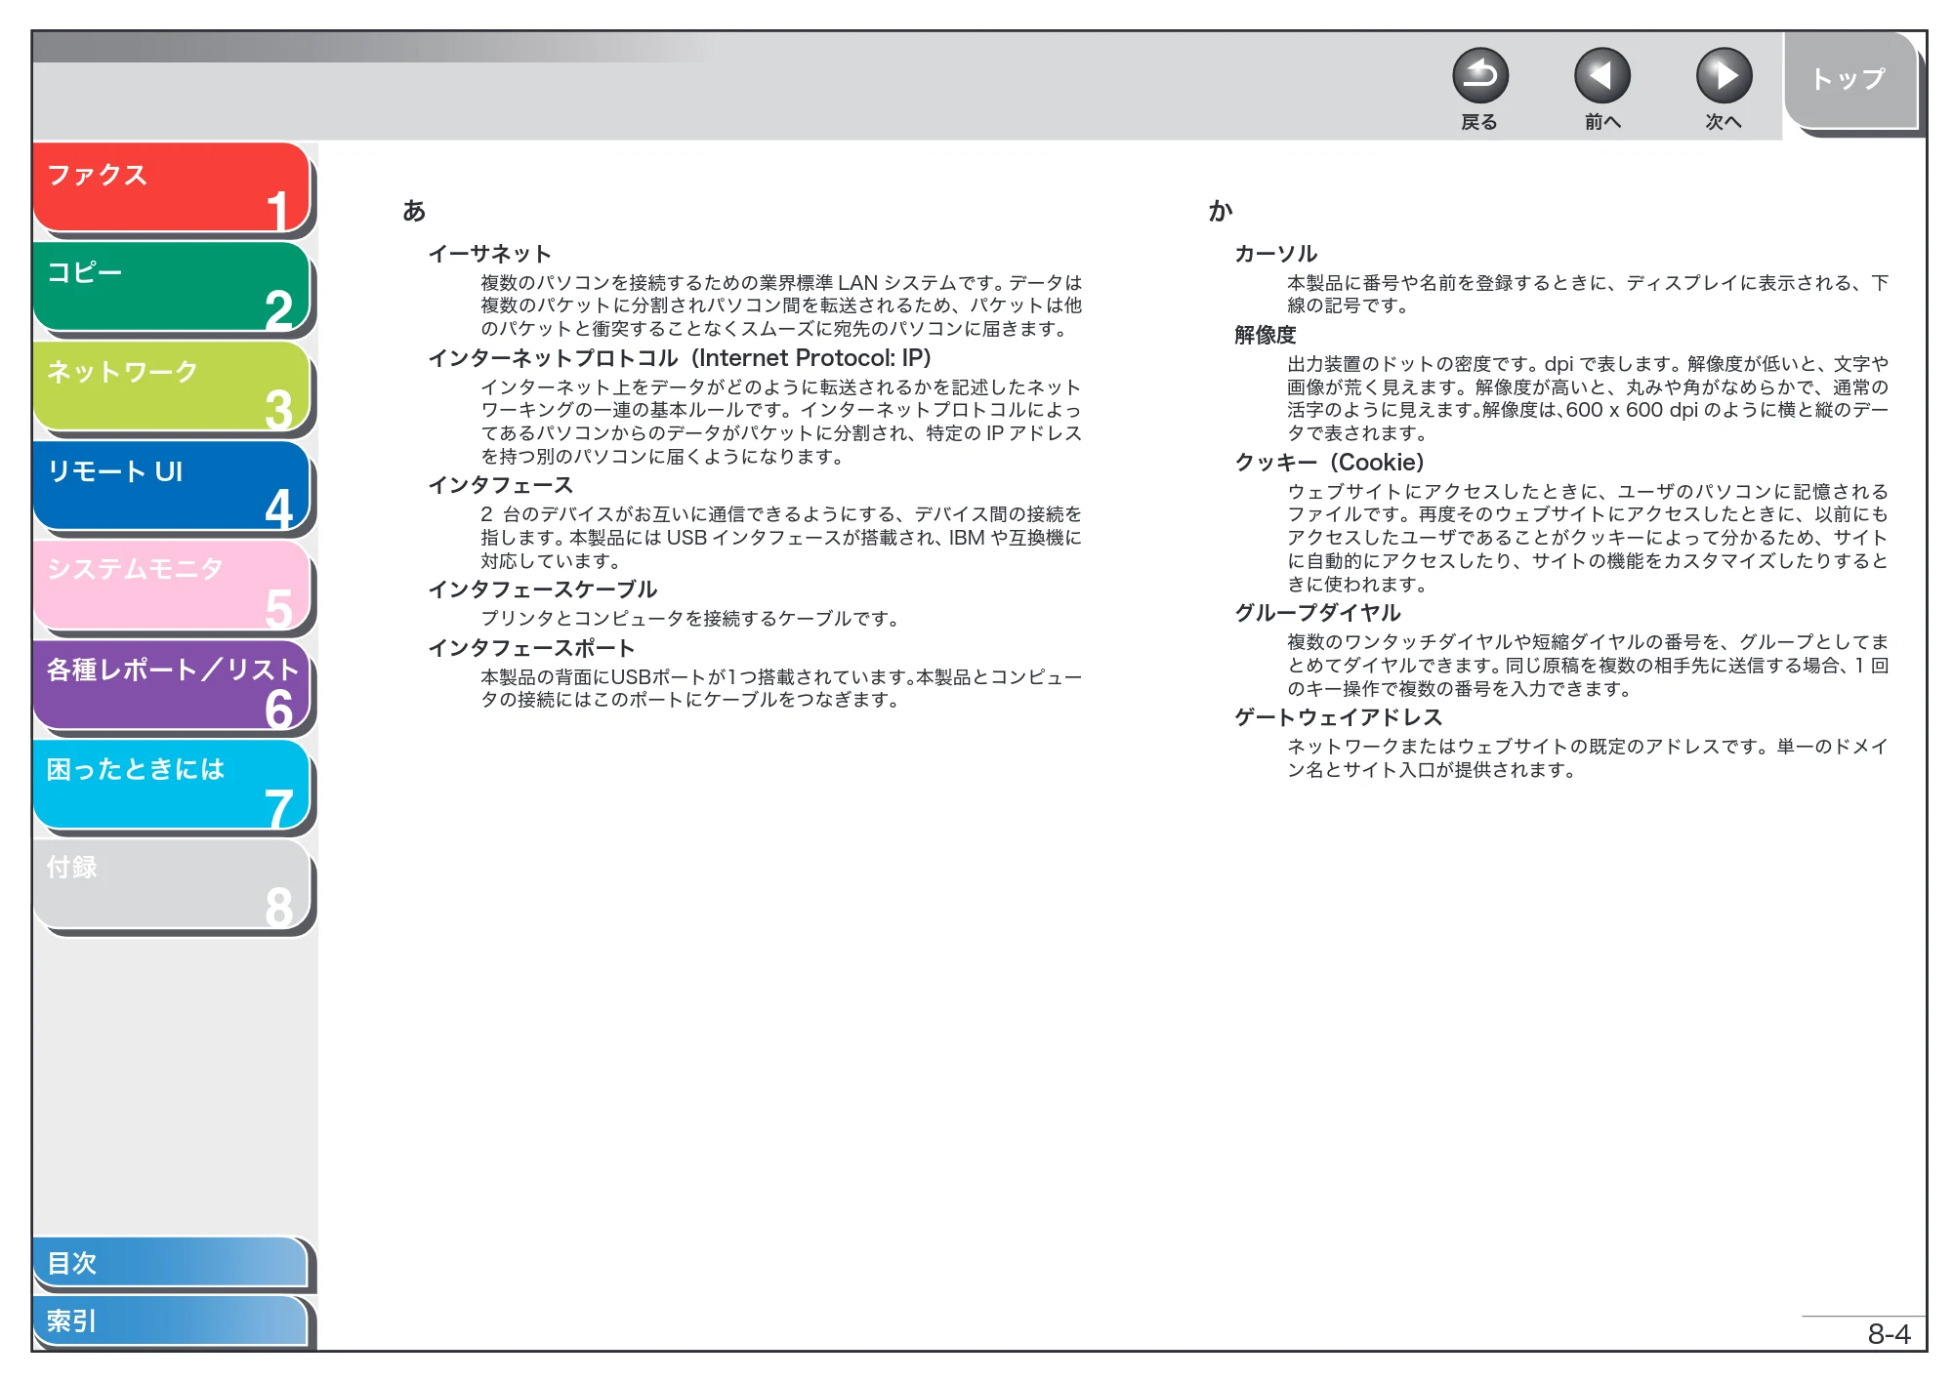The image size is (1953, 1381).
Task: Open the トップ tab
Action: 1849,80
